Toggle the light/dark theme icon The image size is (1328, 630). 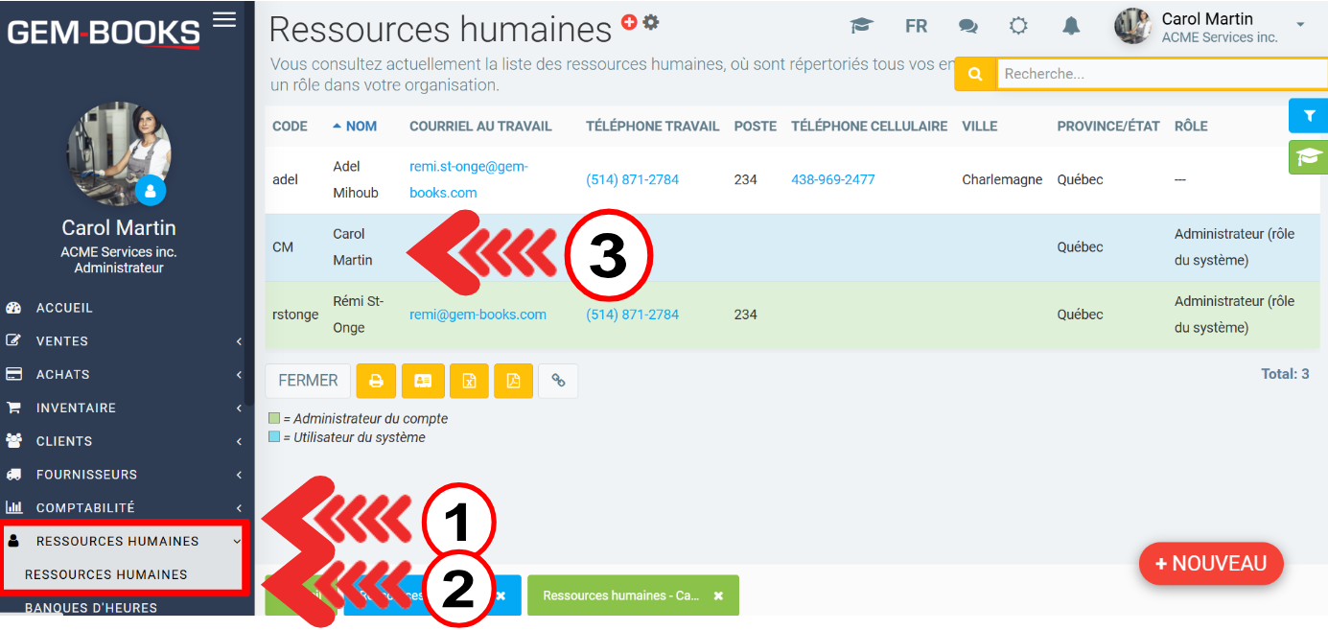1018,27
